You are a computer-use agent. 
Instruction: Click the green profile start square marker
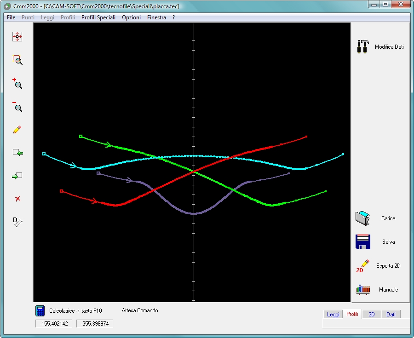click(x=81, y=137)
